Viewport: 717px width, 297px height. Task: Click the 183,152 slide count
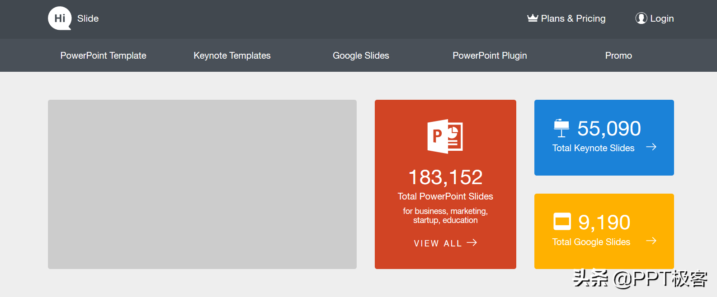click(445, 177)
